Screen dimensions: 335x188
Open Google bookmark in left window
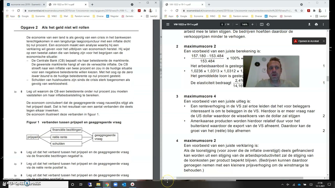coord(23,16)
